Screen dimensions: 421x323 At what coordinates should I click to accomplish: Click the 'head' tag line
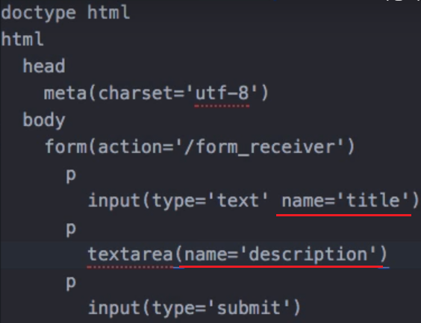pos(44,66)
